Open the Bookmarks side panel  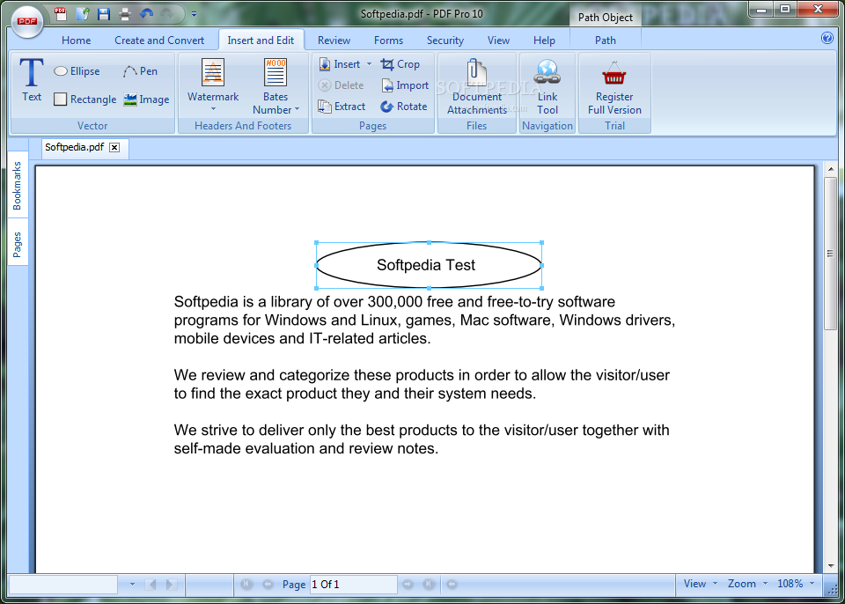(x=18, y=186)
